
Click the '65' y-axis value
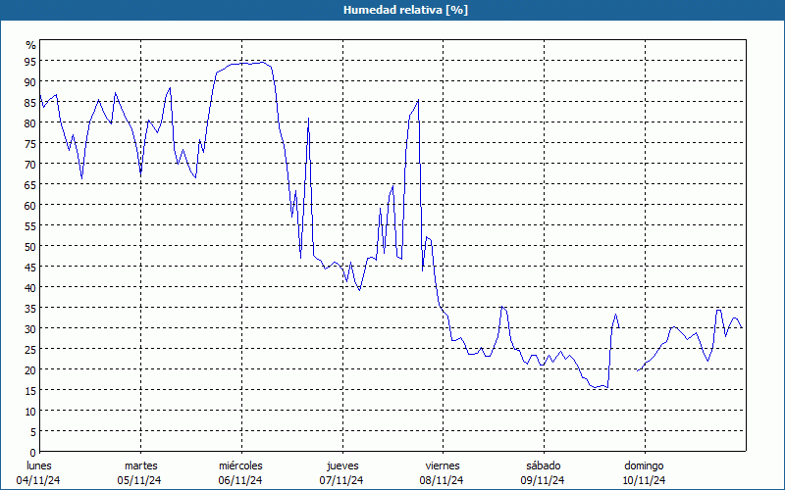(x=30, y=184)
